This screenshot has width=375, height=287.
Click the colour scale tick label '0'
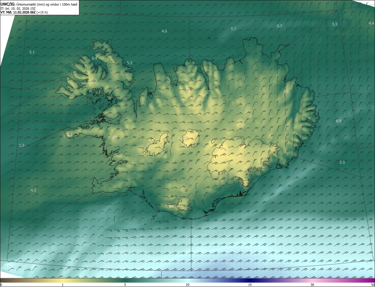[1, 285]
